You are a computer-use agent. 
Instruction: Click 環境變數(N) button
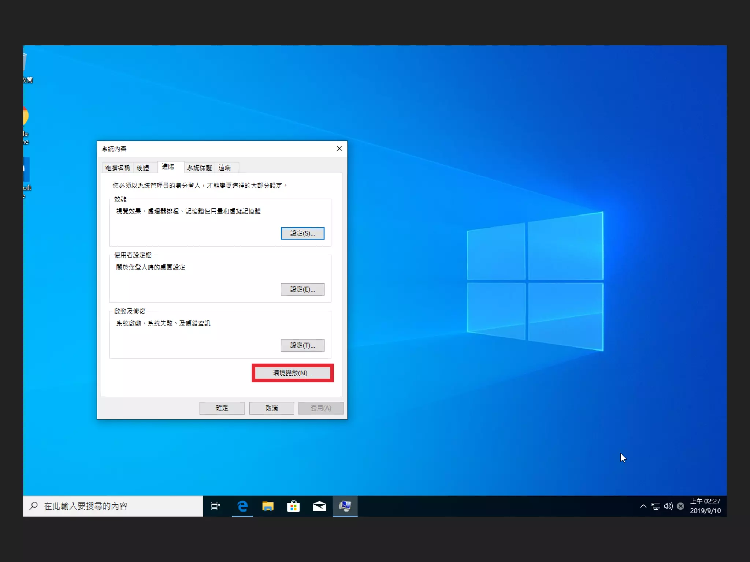pos(292,373)
